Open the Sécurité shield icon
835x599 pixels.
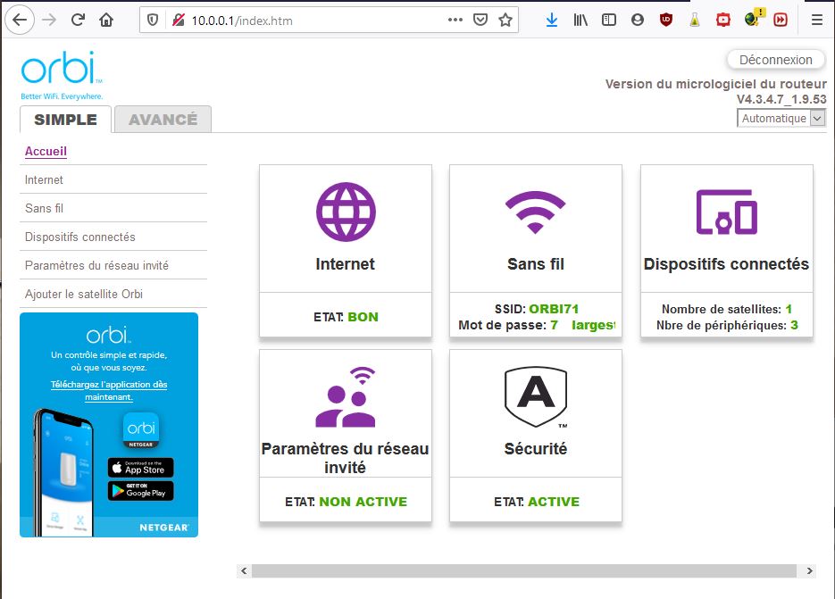coord(535,397)
